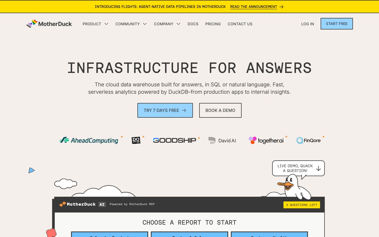
Task: Click the FinQore logo
Action: (308, 140)
